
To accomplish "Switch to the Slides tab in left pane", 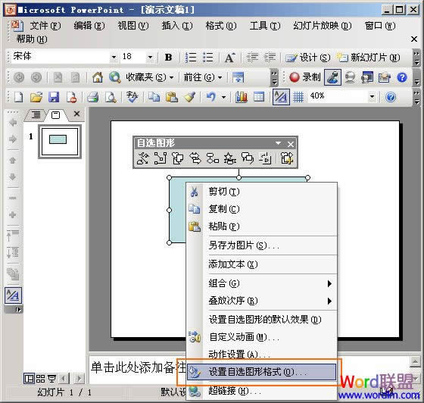I will click(56, 115).
